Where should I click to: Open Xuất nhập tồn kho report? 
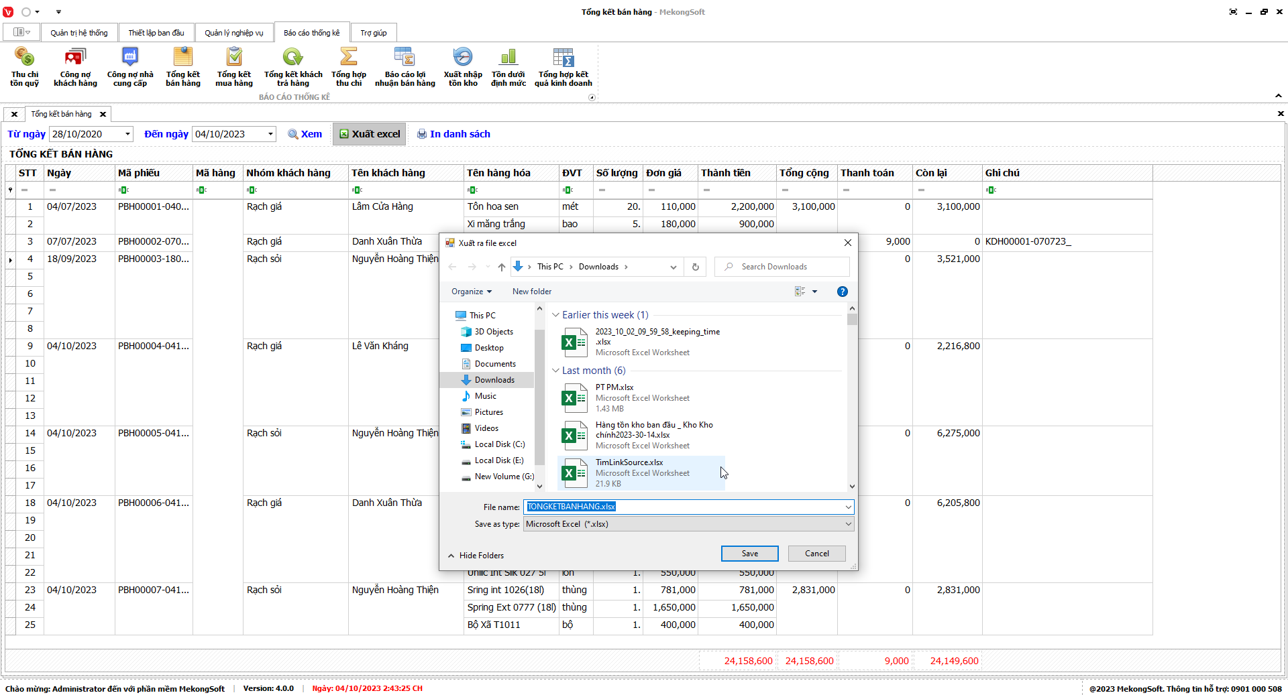(x=463, y=66)
